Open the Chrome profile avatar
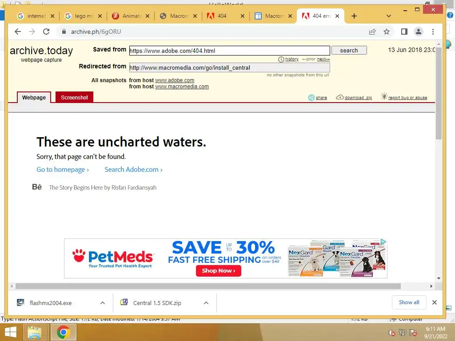Viewport: 455px width, 341px height. (419, 32)
